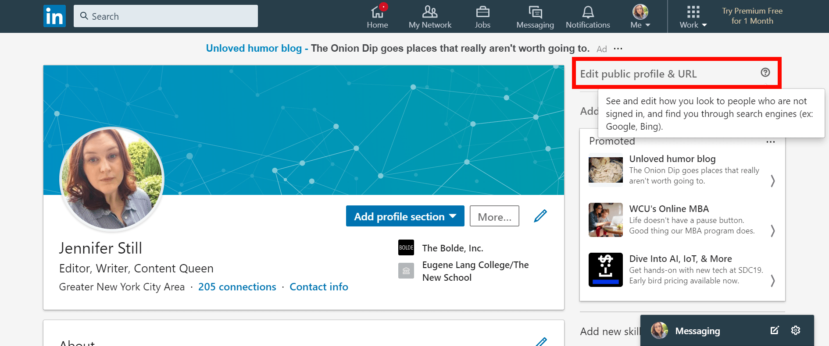
Task: Open the Unloved humor blog chevron arrow
Action: pyautogui.click(x=773, y=180)
